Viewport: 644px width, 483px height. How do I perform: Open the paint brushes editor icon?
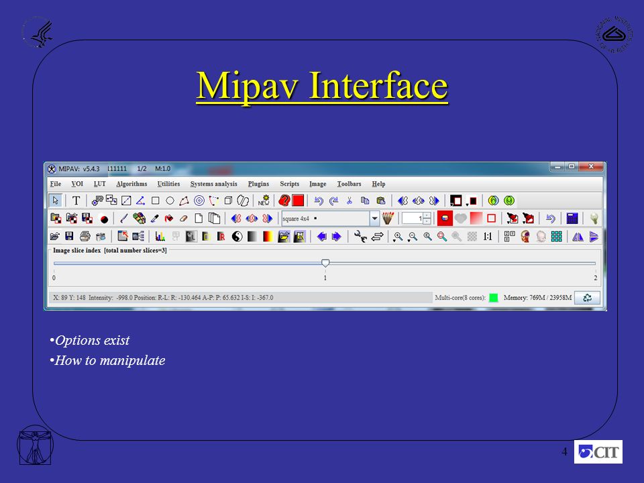click(x=388, y=218)
